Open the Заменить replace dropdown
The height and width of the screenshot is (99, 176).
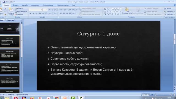click(x=169, y=12)
